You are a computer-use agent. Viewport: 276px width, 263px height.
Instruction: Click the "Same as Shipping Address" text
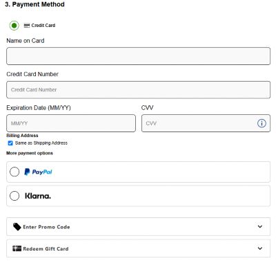click(x=41, y=143)
